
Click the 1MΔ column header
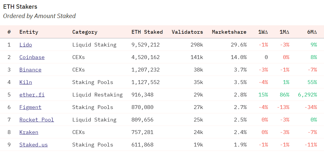point(284,32)
